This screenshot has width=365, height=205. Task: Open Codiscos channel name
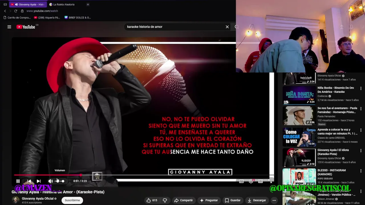coord(323,96)
